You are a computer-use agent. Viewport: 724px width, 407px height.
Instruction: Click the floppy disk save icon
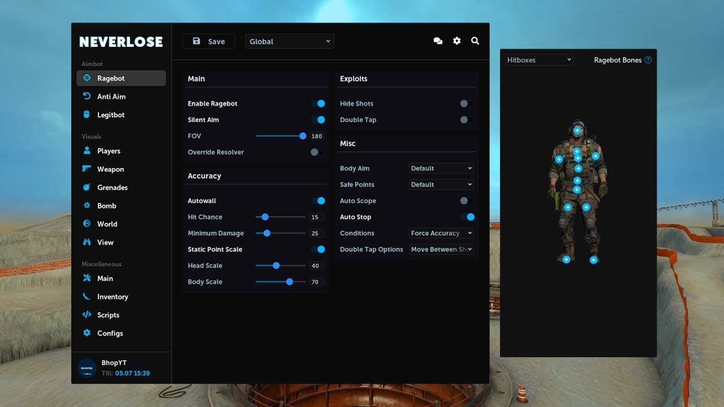[x=196, y=41]
